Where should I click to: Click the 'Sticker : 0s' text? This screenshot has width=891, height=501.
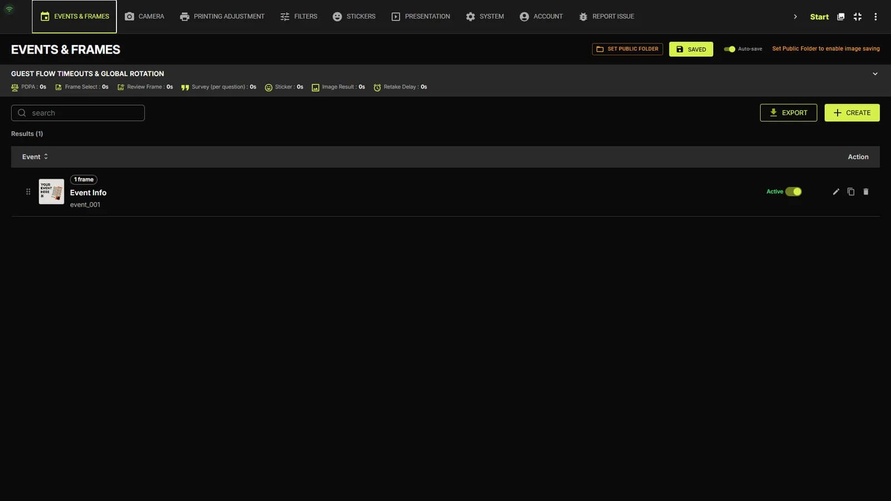click(x=289, y=87)
